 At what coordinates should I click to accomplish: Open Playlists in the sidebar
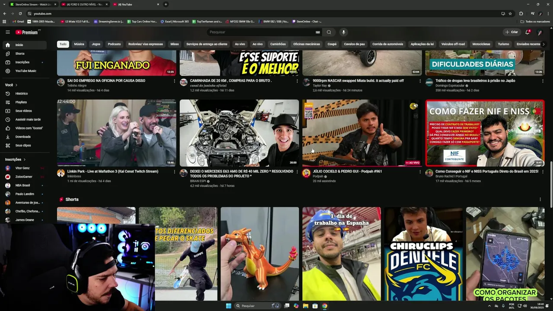25,102
